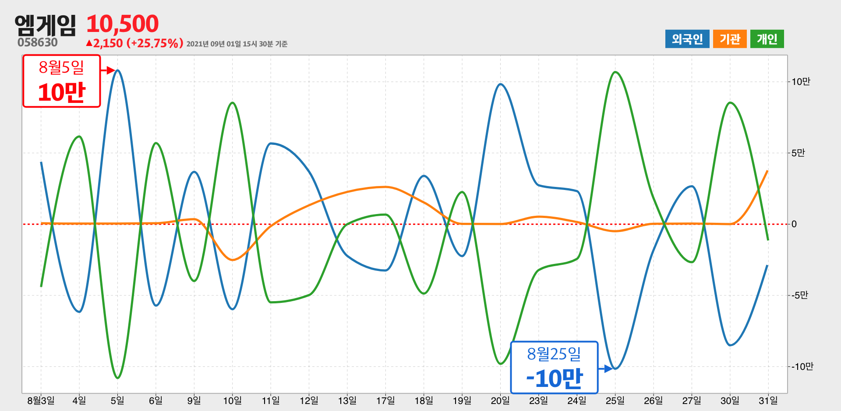Click the x-axis label 13일

point(347,400)
